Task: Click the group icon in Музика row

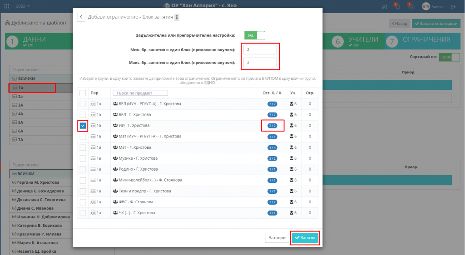Action: (x=115, y=158)
